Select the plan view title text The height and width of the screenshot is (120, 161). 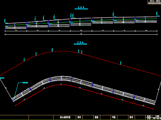click(80, 42)
